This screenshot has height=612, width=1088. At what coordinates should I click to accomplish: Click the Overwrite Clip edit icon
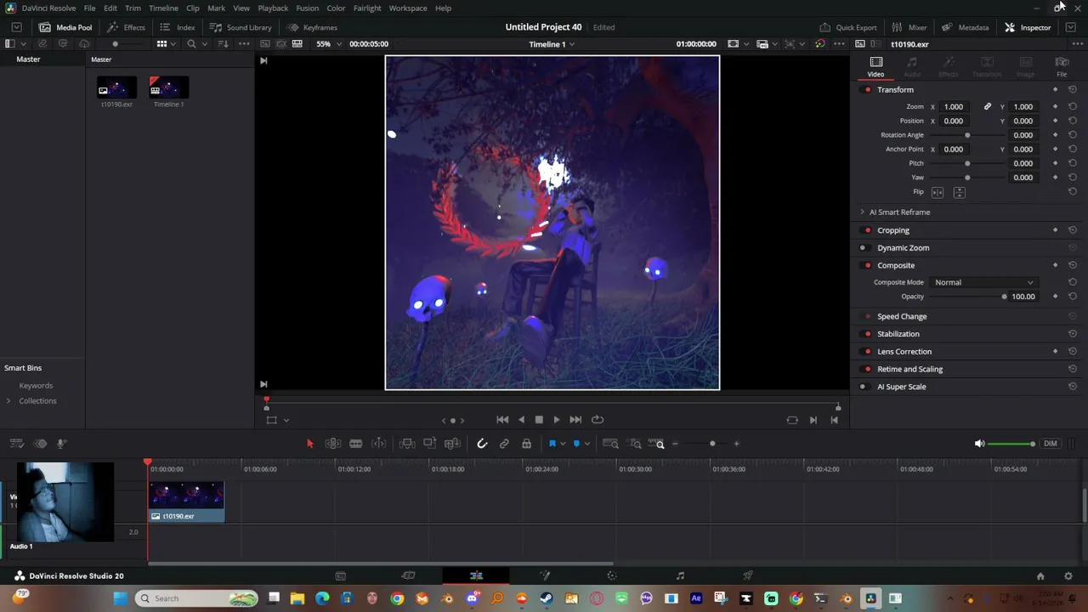[429, 444]
